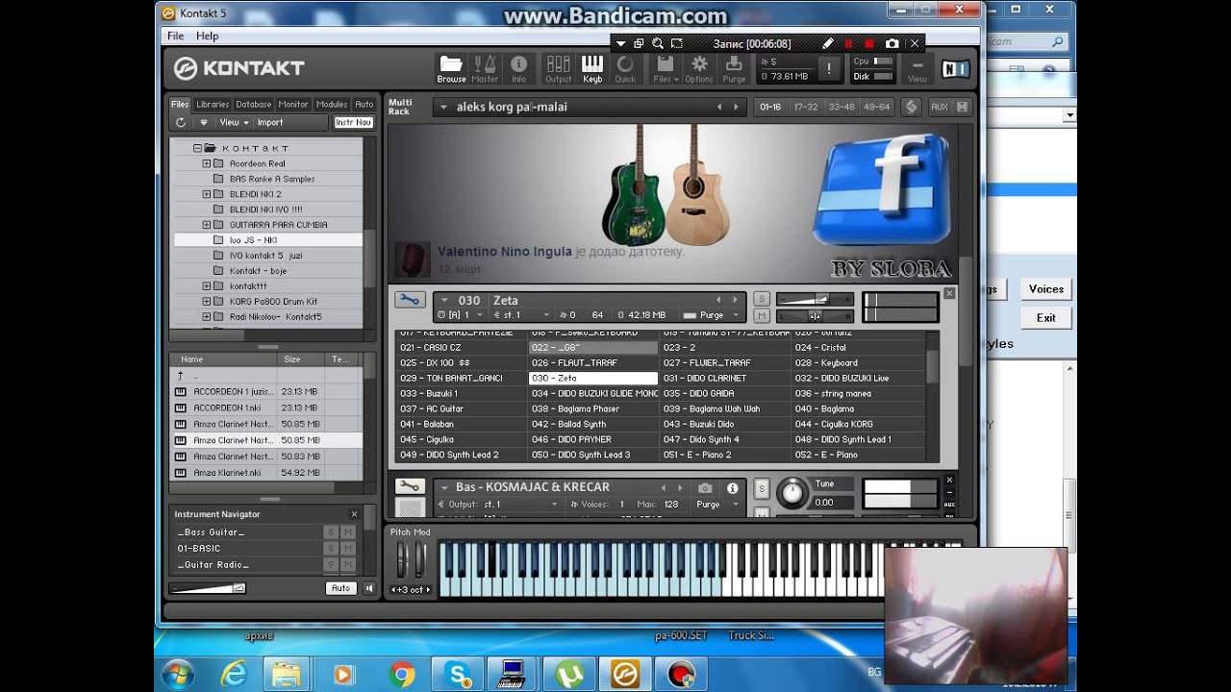Screen dimensions: 1231x692
Task: Expand the GUITARRA PARA CUMBIA folder
Action: tap(206, 225)
